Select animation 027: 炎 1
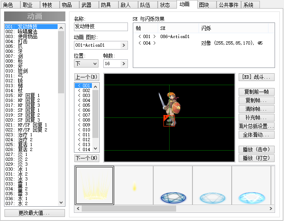Image resolution: width=284 pixels, height=221 pixels. coord(31,154)
